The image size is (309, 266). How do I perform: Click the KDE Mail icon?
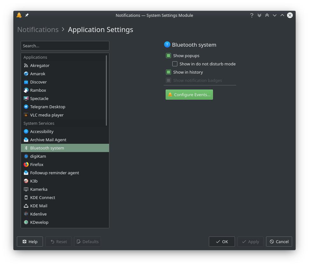click(26, 206)
